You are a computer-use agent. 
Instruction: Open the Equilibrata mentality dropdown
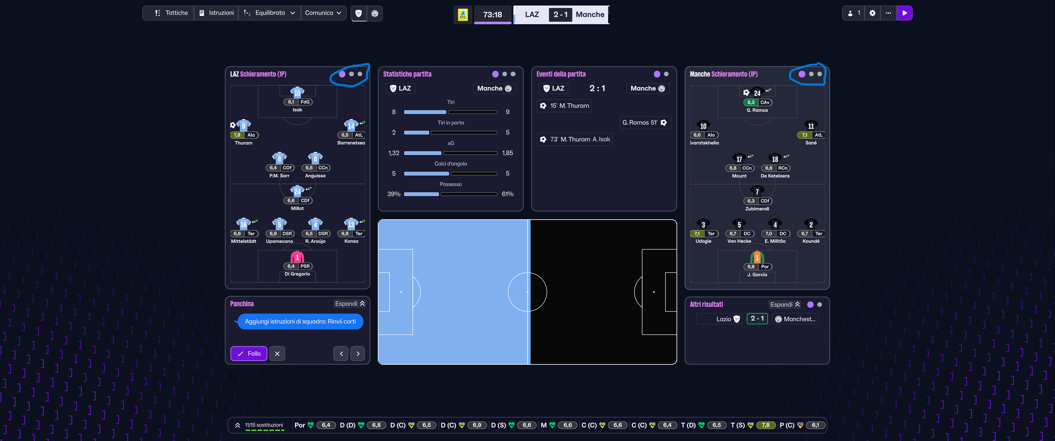(270, 13)
